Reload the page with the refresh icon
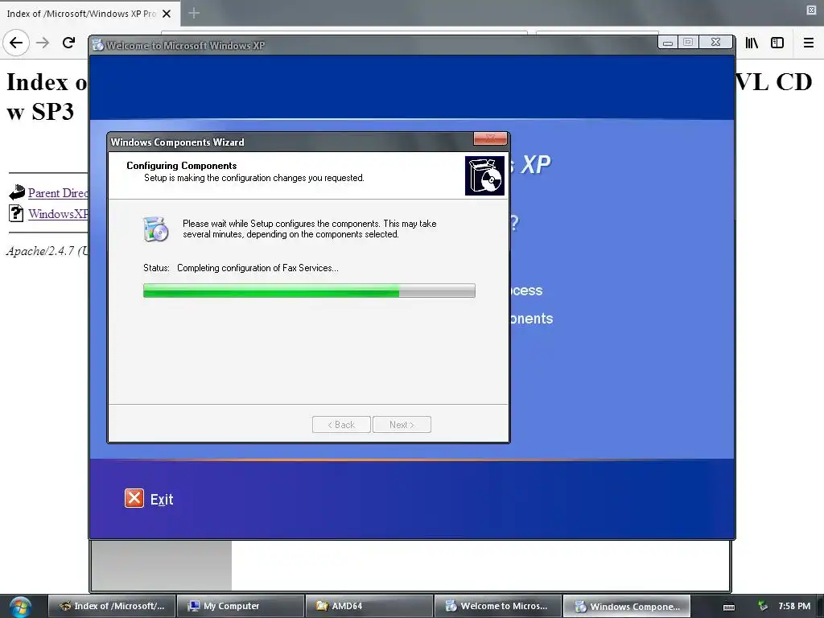This screenshot has width=824, height=618. pos(68,43)
